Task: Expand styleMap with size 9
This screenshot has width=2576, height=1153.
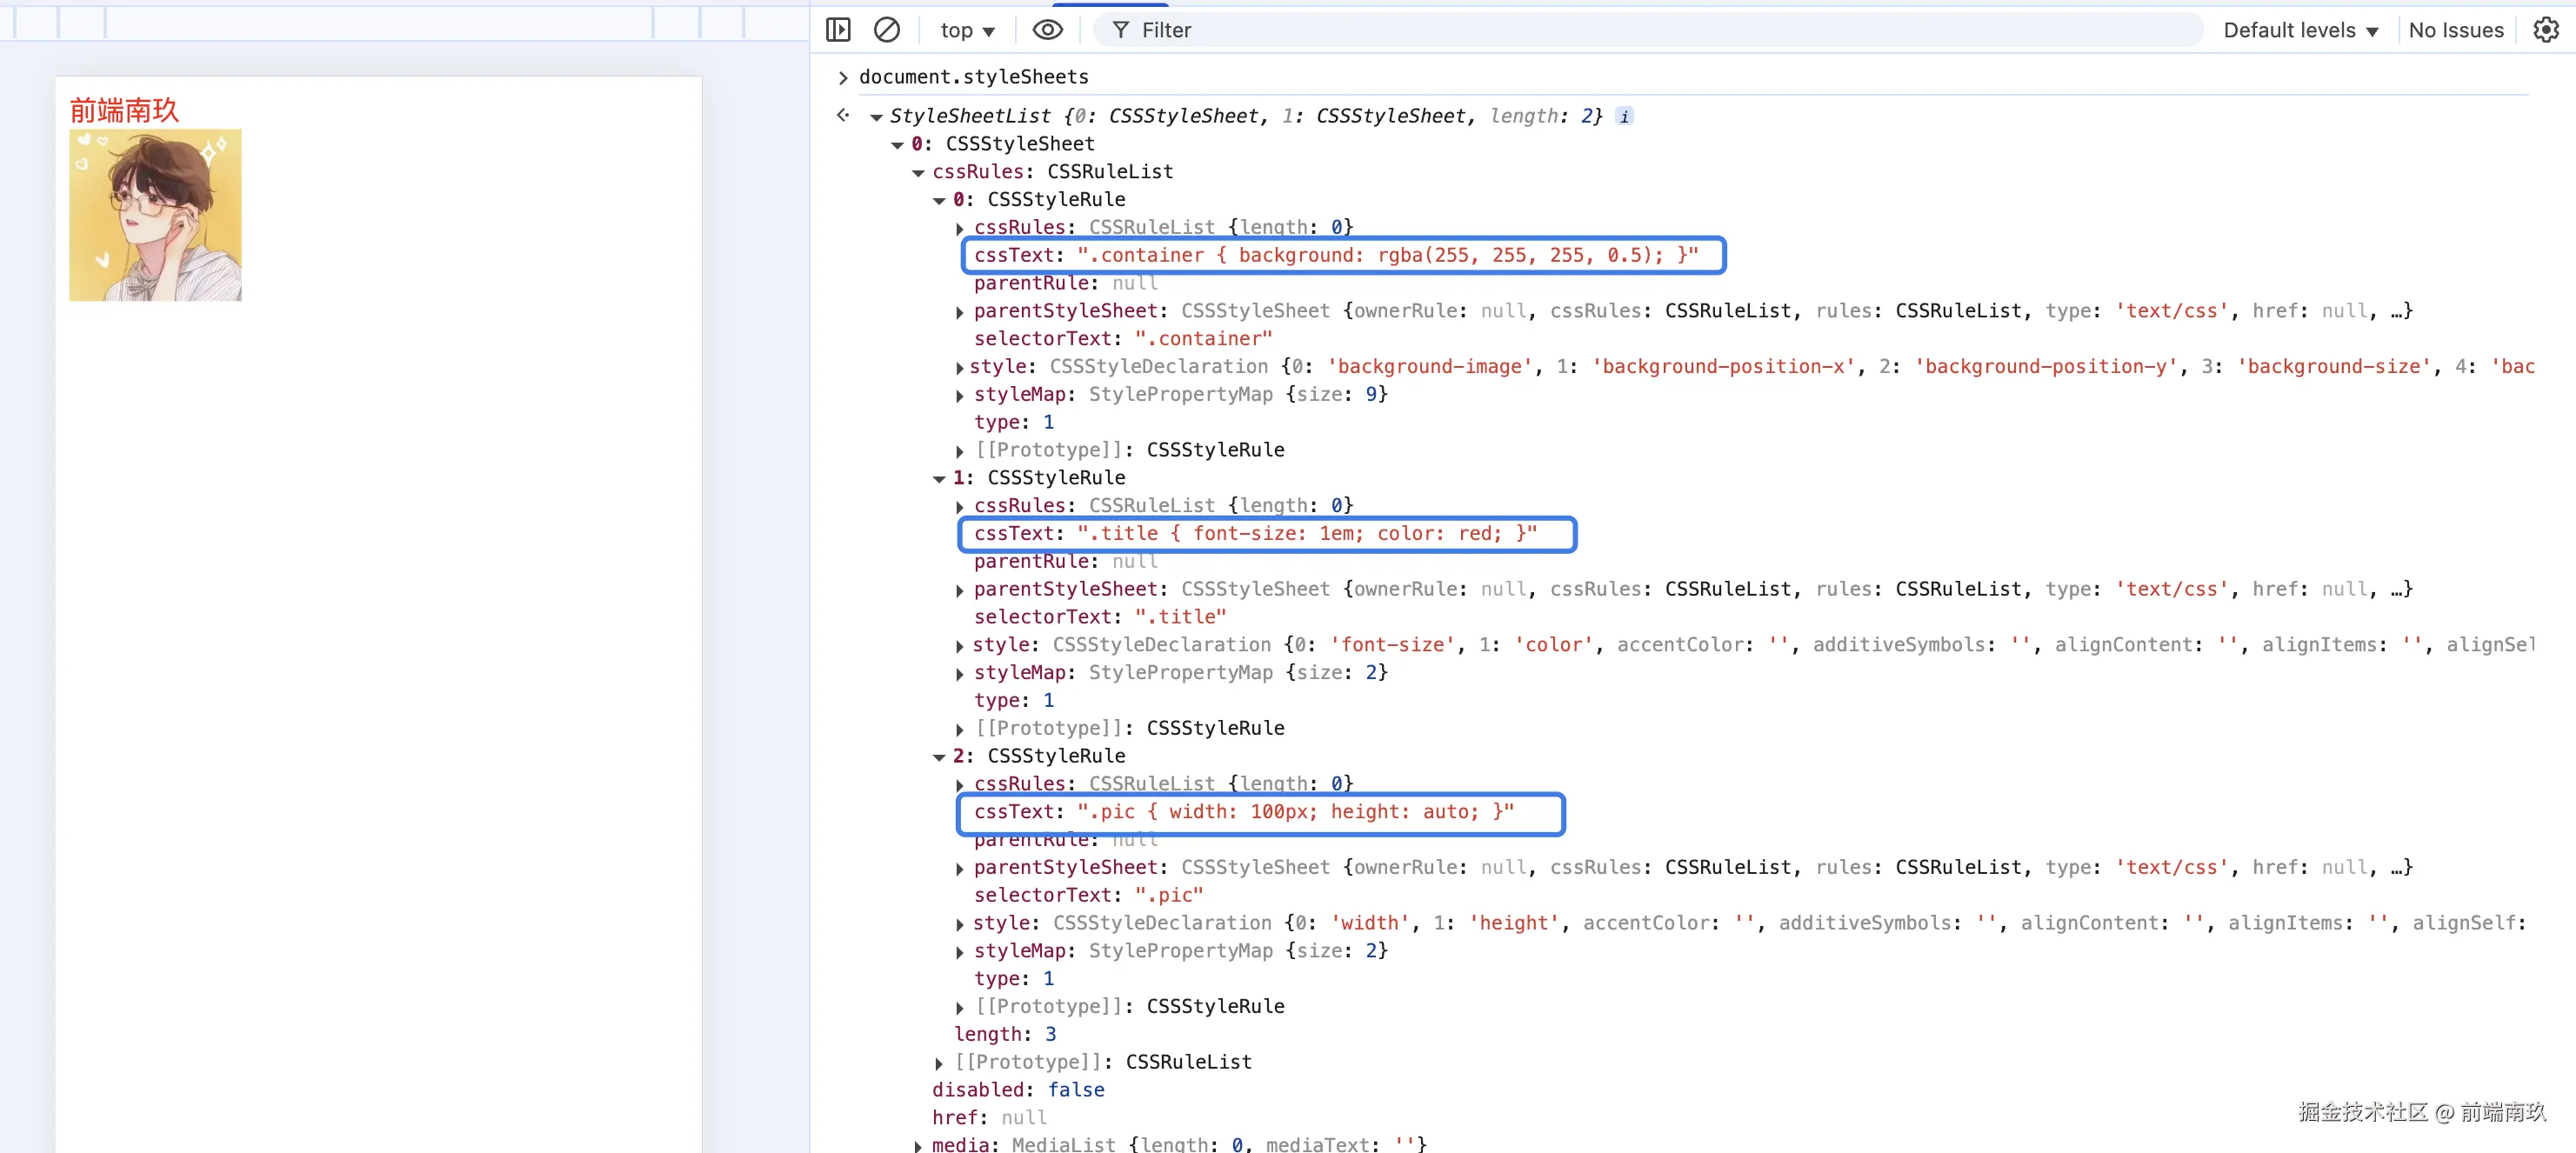Action: 960,396
